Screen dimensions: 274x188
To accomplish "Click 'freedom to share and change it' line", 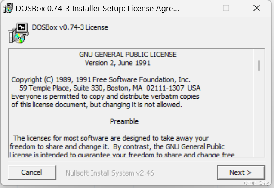I will (x=117, y=147).
